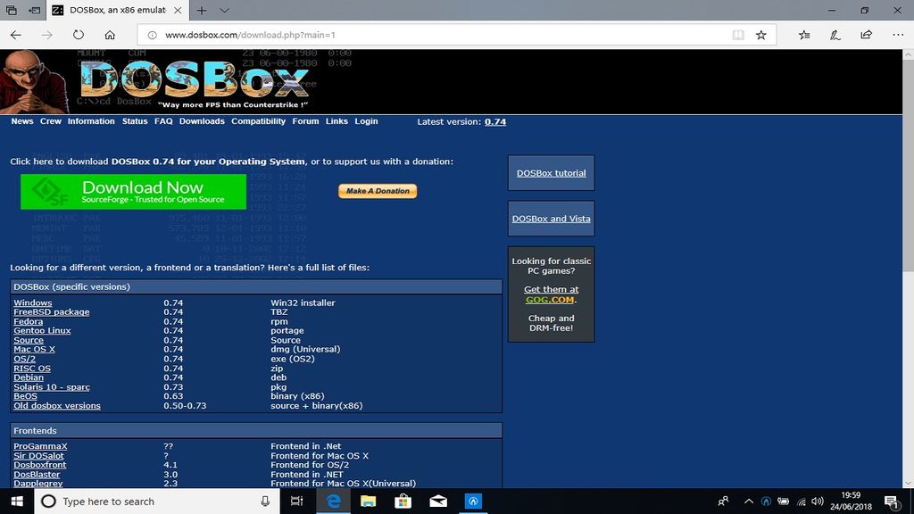Open the browser home page
Image resolution: width=914 pixels, height=514 pixels.
(x=109, y=35)
